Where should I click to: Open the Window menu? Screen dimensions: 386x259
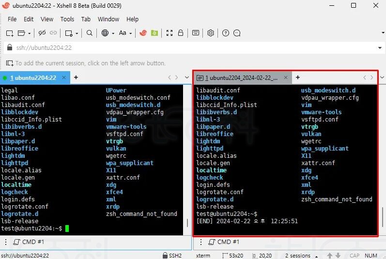coord(108,19)
